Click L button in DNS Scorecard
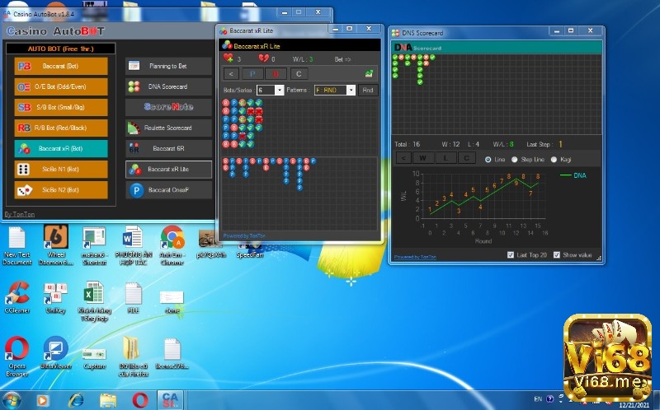 445,158
